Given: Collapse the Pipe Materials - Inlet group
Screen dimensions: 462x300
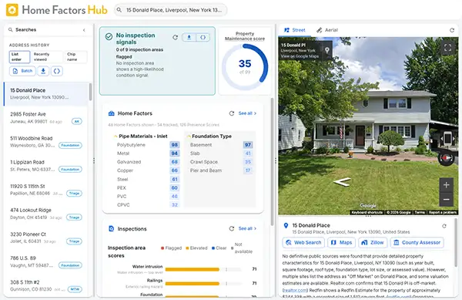Looking at the screenshot, I should pos(115,137).
